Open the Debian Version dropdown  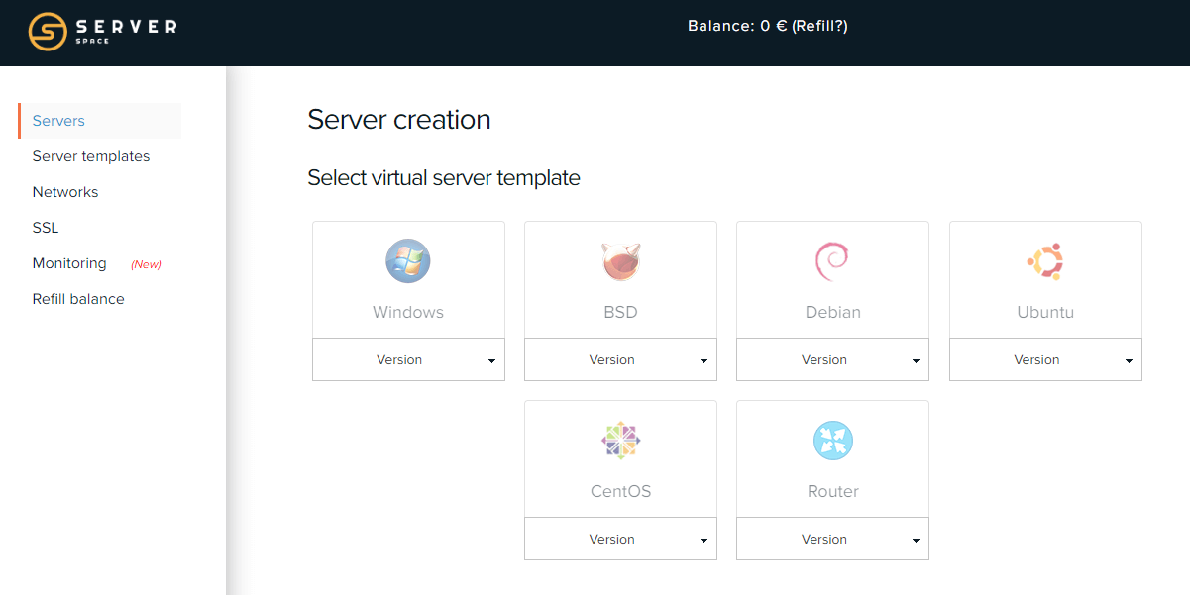(832, 359)
